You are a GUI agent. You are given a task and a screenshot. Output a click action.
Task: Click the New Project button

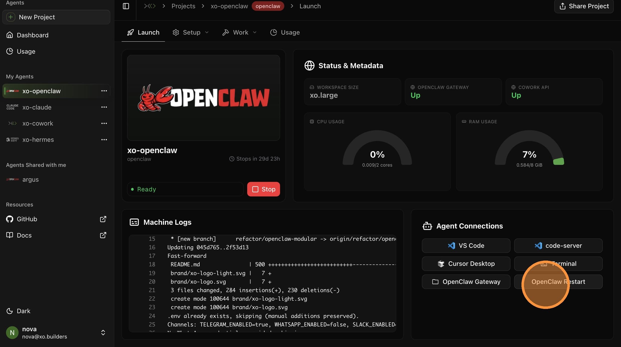(x=56, y=17)
